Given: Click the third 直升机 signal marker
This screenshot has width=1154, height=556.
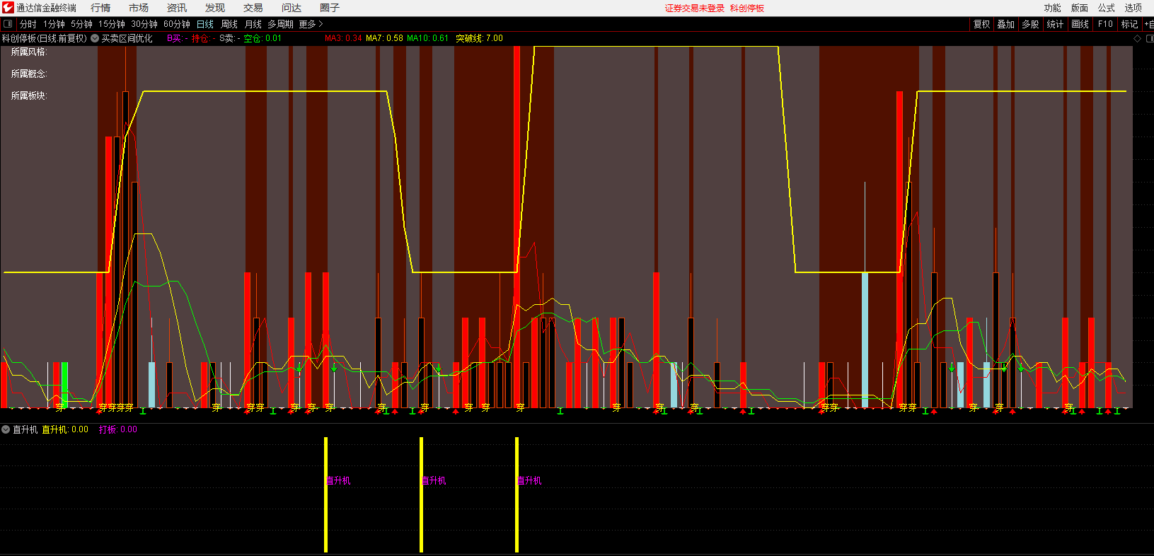Looking at the screenshot, I should click(517, 494).
